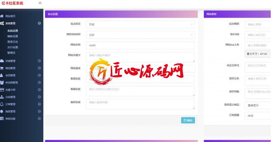Click the 网站Ico上传 upload field

pos(258,45)
